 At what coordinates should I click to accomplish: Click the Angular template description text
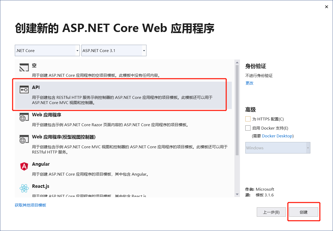tap(91, 174)
